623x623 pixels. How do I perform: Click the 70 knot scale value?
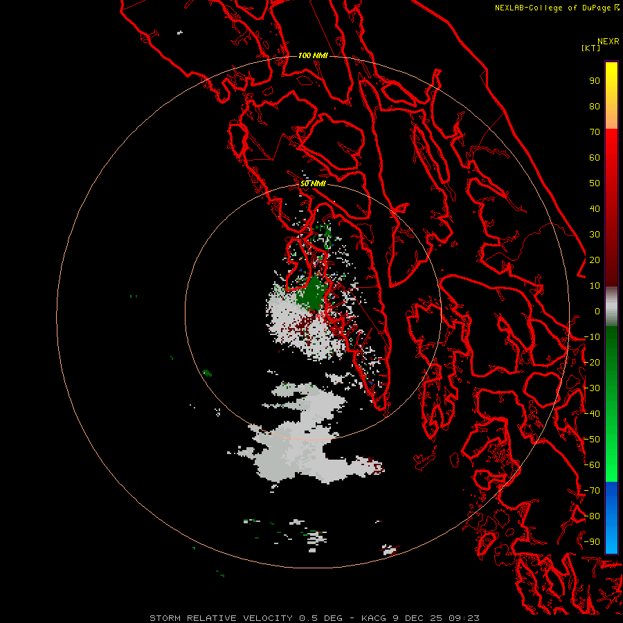595,132
